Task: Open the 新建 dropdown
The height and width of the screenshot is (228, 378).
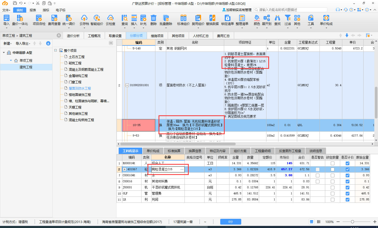Action: pyautogui.click(x=7, y=43)
